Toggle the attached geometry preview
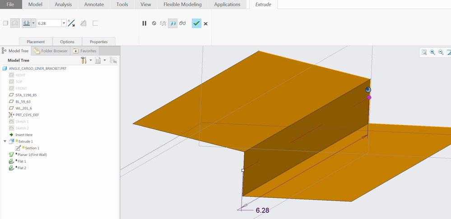This screenshot has height=219, width=451. (173, 23)
